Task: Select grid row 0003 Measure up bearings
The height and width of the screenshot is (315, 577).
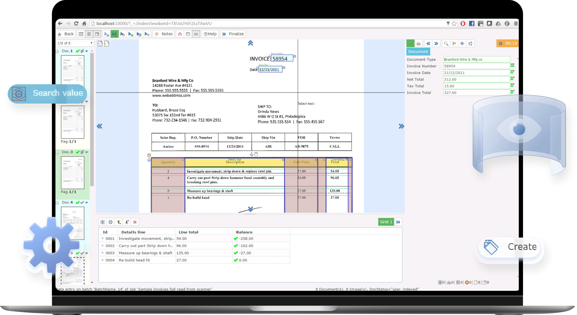Action: coord(195,253)
